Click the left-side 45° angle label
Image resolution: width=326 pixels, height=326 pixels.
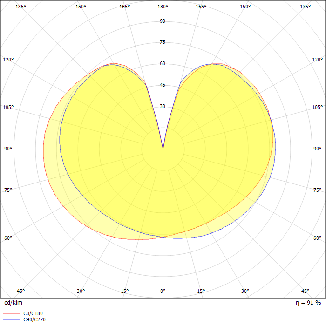click(21, 291)
